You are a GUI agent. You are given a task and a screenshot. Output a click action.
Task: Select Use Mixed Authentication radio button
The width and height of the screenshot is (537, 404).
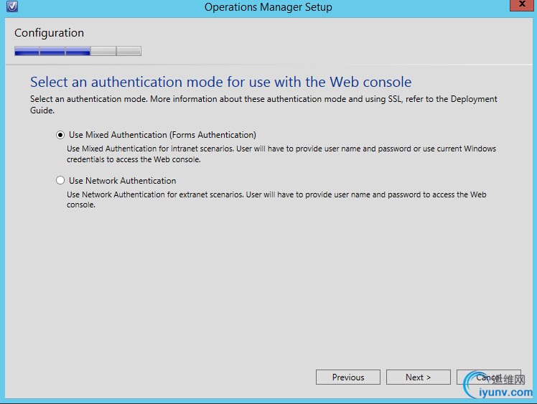[60, 135]
